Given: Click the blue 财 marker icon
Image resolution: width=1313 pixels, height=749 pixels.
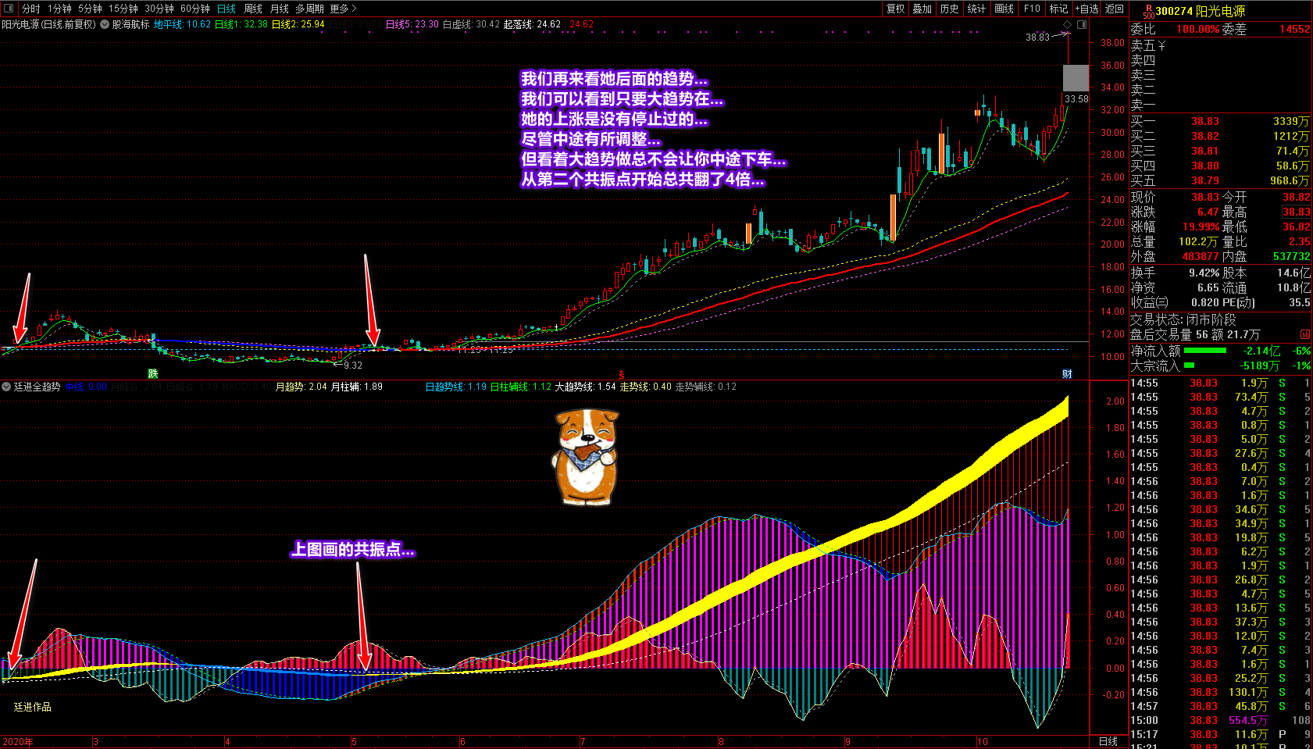Looking at the screenshot, I should [1067, 374].
